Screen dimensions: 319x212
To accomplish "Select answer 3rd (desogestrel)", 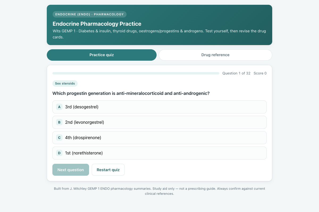I will [x=159, y=107].
